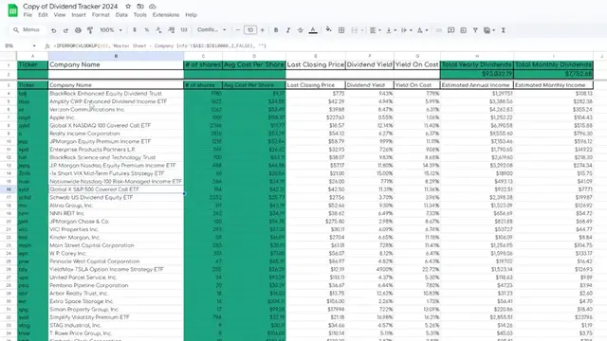
Task: Increase decimal places
Action: 171,30
